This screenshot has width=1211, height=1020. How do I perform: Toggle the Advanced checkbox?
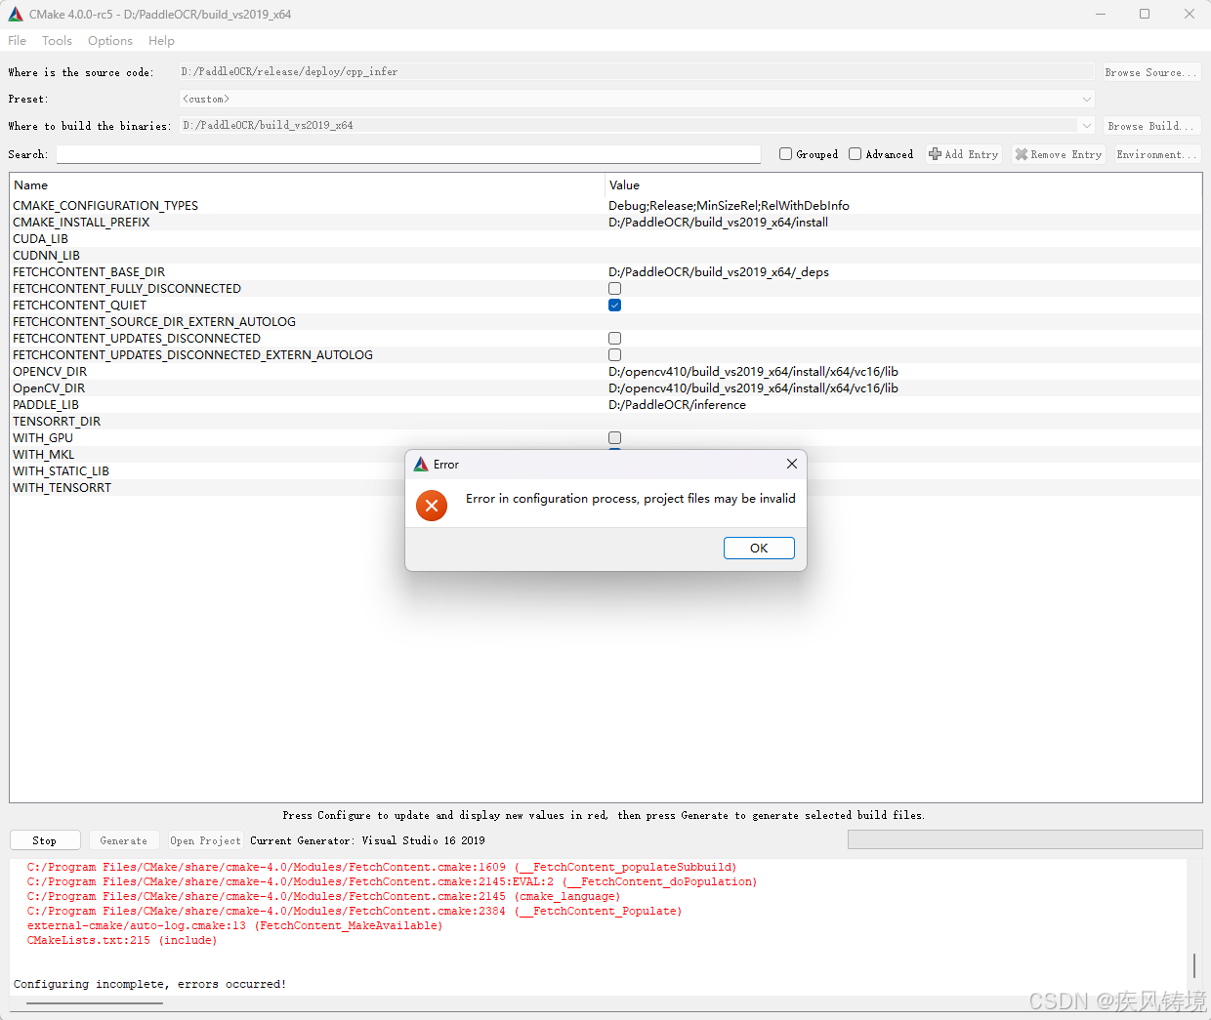pos(855,154)
